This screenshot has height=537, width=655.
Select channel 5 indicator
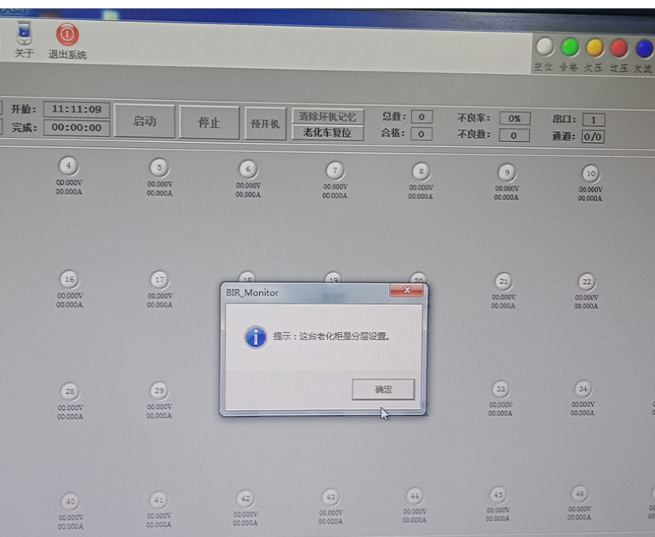pyautogui.click(x=159, y=167)
